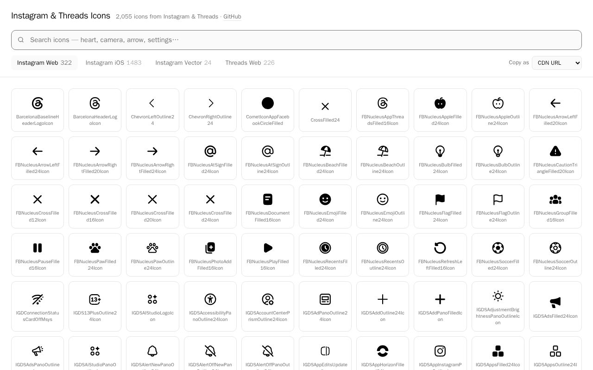
Task: Pick the FBNucleusCrossFilled12Icon card
Action: click(x=38, y=206)
